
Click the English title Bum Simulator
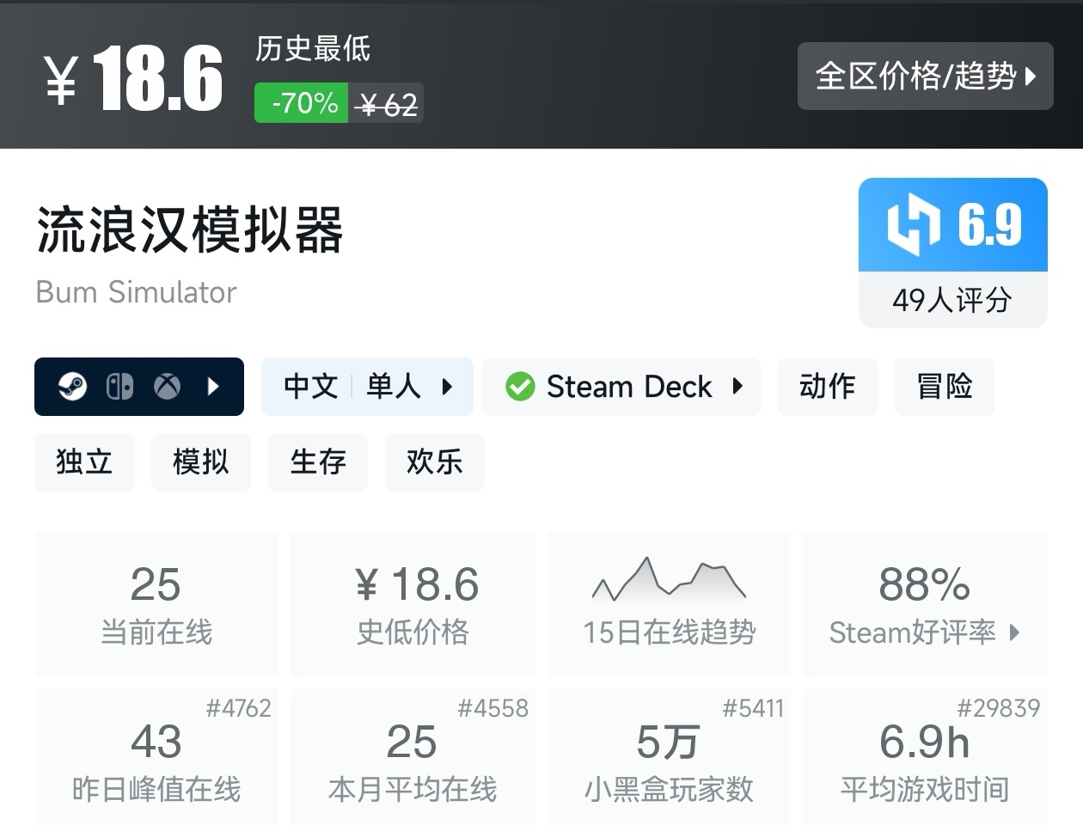point(136,292)
